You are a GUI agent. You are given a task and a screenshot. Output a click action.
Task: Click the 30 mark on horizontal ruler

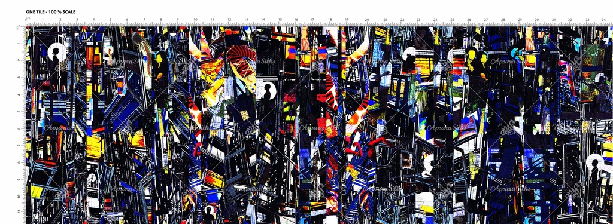click(536, 20)
